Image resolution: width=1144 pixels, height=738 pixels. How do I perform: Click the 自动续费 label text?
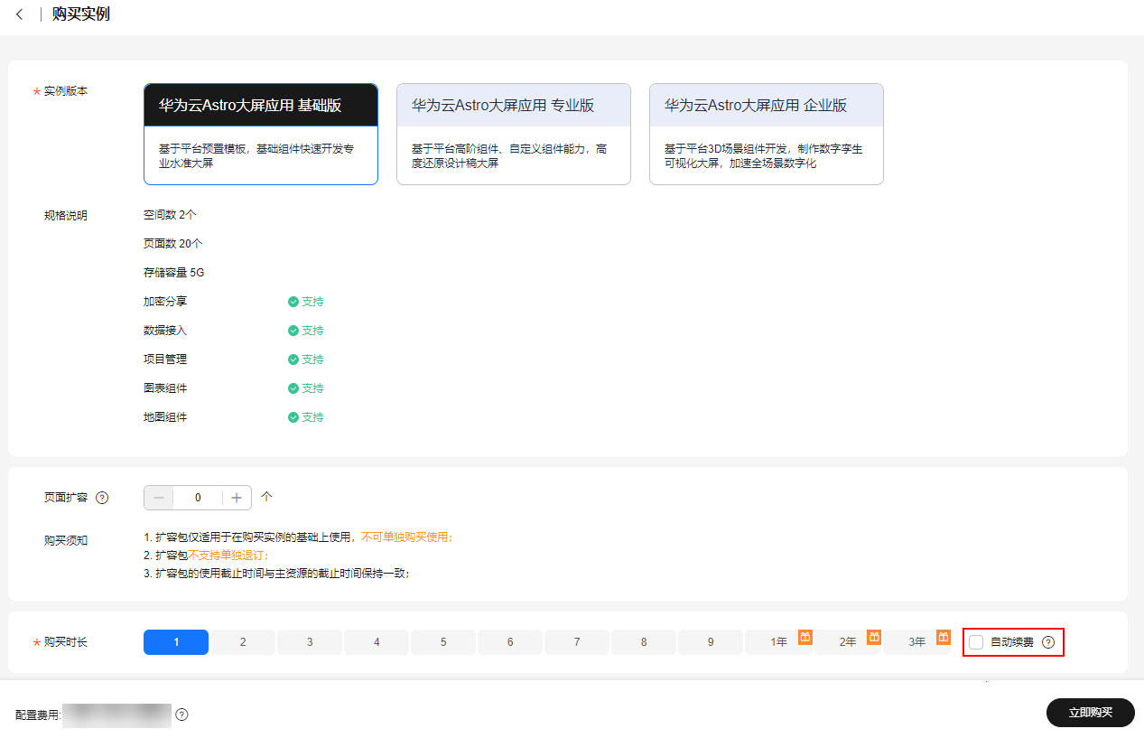pyautogui.click(x=1012, y=642)
